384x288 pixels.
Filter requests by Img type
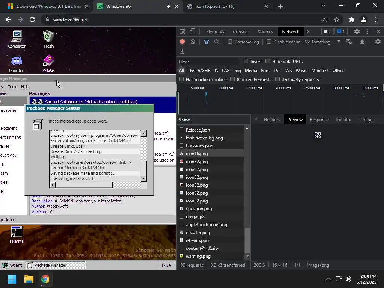237,70
